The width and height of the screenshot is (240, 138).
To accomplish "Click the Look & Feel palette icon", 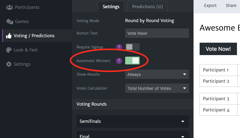I will [9, 50].
